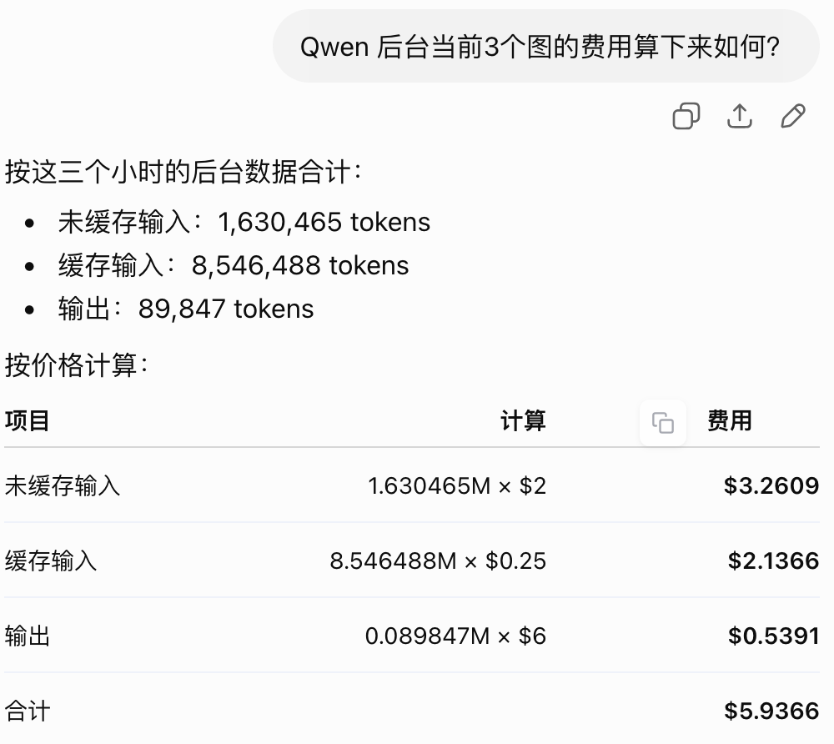Copy the cost table with table copy icon
The height and width of the screenshot is (744, 834).
click(x=663, y=423)
